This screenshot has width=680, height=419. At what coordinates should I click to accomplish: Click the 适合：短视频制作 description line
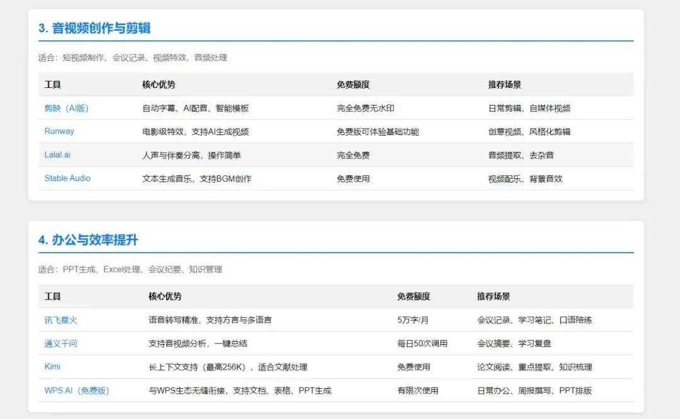132,58
